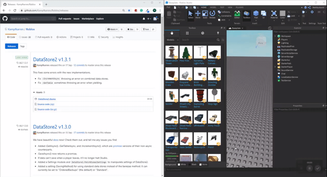Open the DataStore2 v1.3.1 release title
This screenshot has width=327, height=177.
52,59
